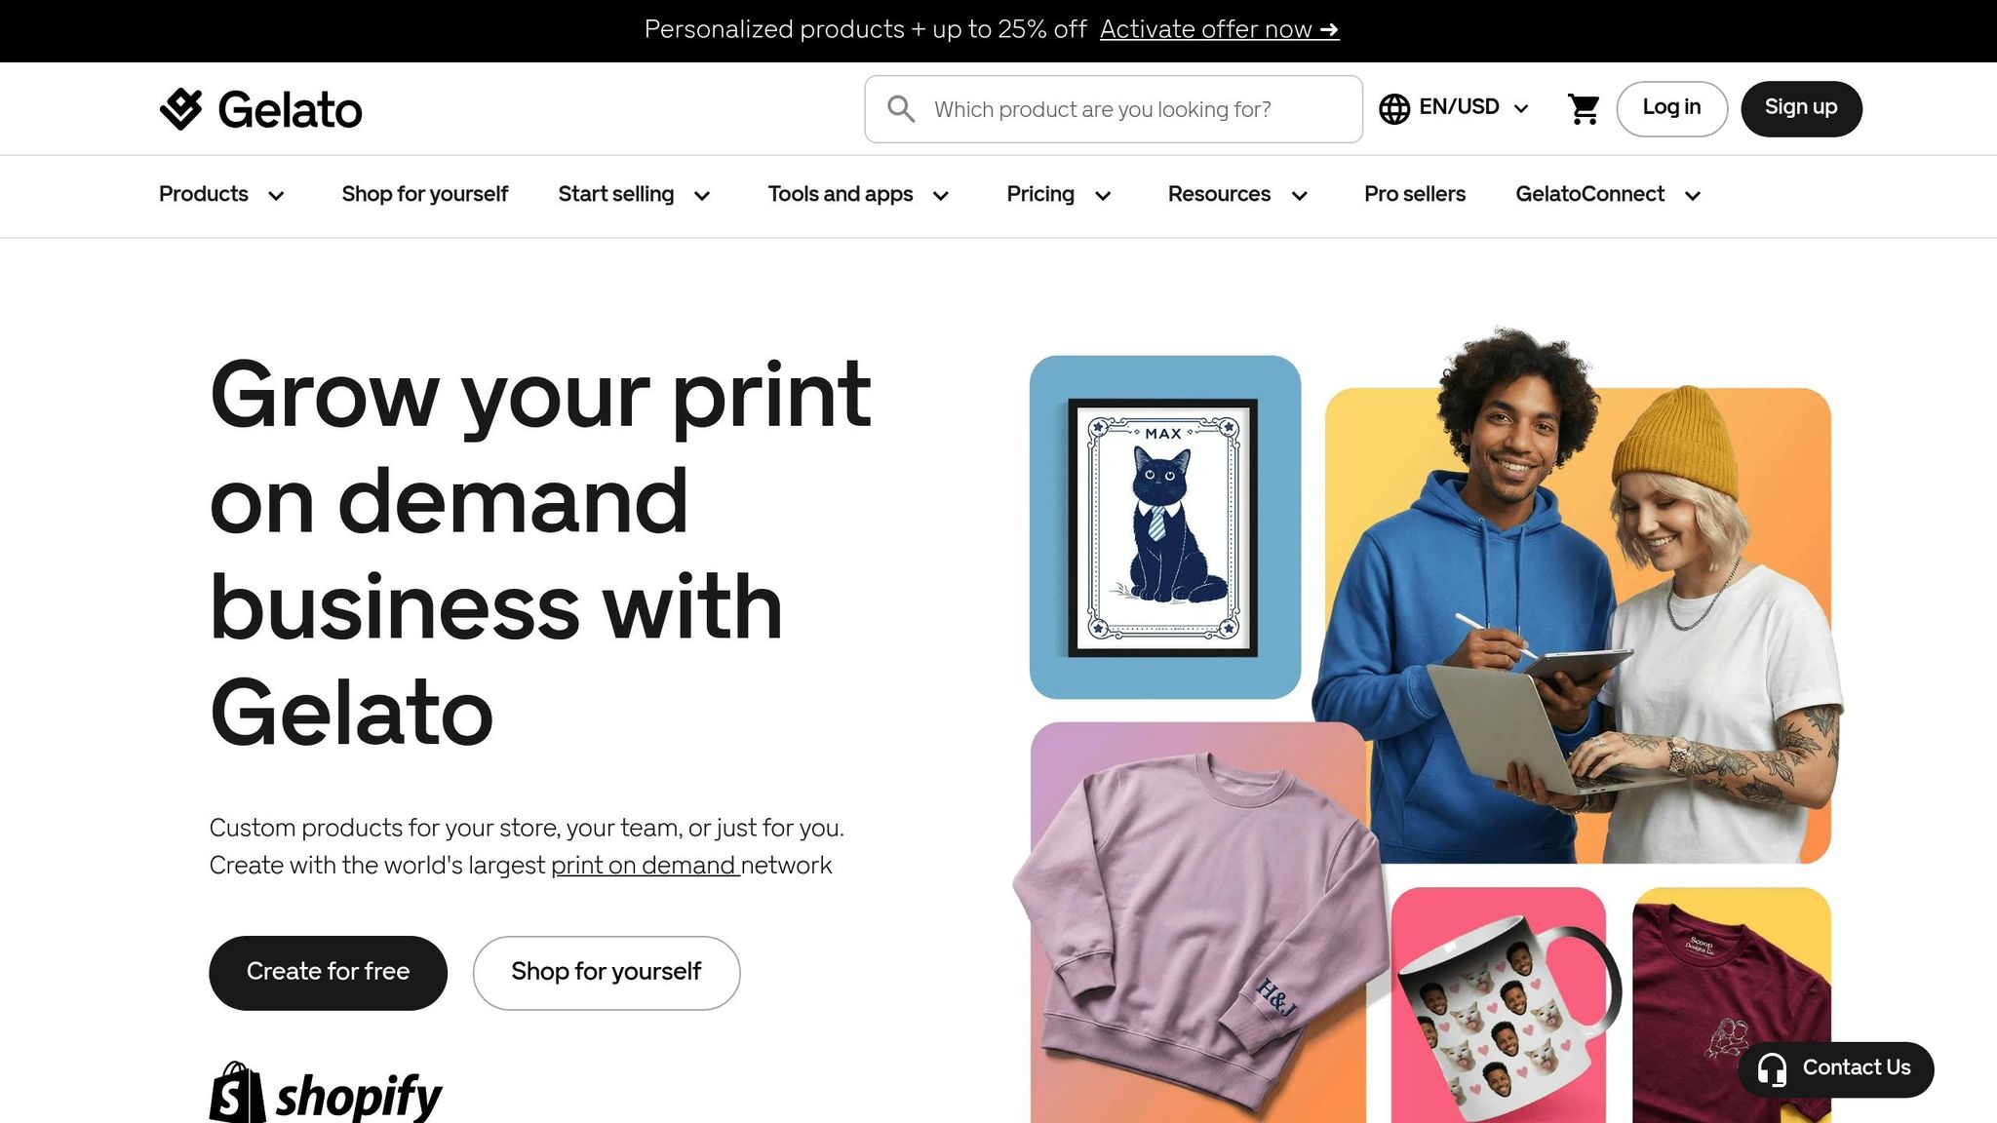Click the Sign up button
The height and width of the screenshot is (1123, 1997).
pyautogui.click(x=1801, y=108)
